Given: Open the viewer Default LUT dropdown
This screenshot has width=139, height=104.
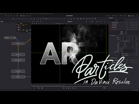Looking at the screenshot, I should point(93,22).
